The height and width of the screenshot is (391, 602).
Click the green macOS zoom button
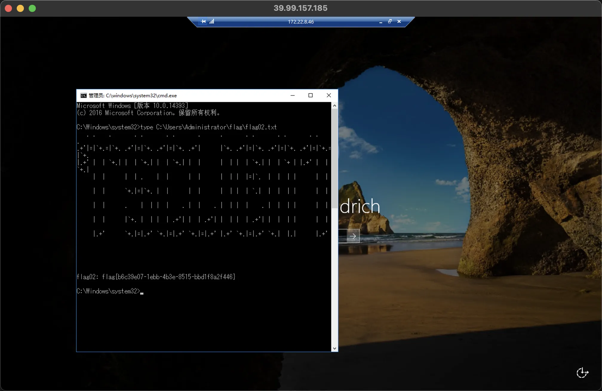32,8
